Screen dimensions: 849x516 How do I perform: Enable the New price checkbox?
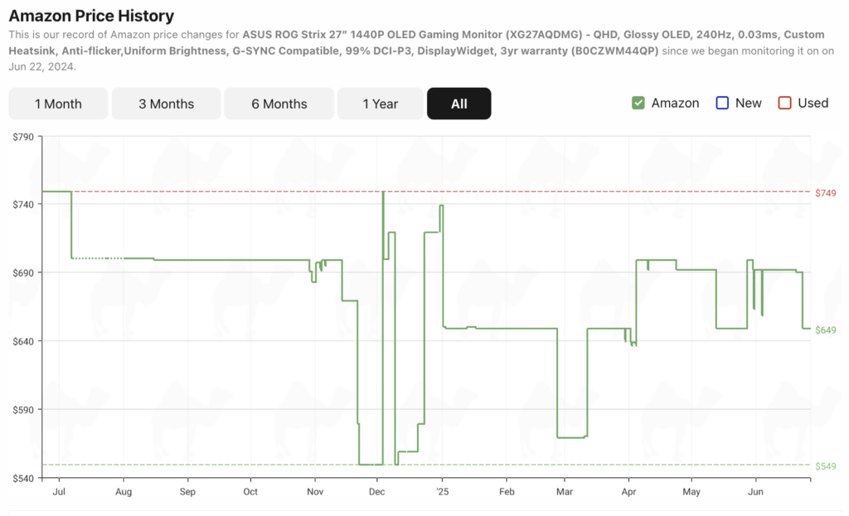(722, 103)
